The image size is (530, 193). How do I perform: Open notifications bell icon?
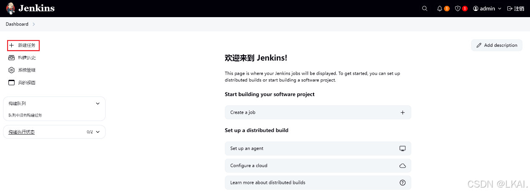click(439, 8)
